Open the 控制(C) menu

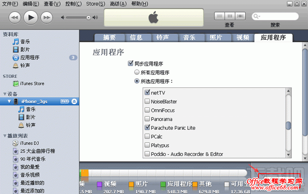coord(73,4)
